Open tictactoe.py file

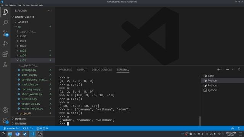click(29, 99)
